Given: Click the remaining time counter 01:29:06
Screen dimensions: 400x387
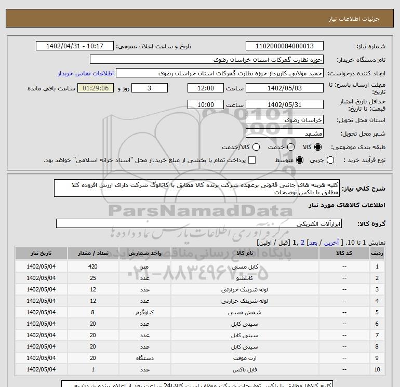Looking at the screenshot, I should coord(96,88).
